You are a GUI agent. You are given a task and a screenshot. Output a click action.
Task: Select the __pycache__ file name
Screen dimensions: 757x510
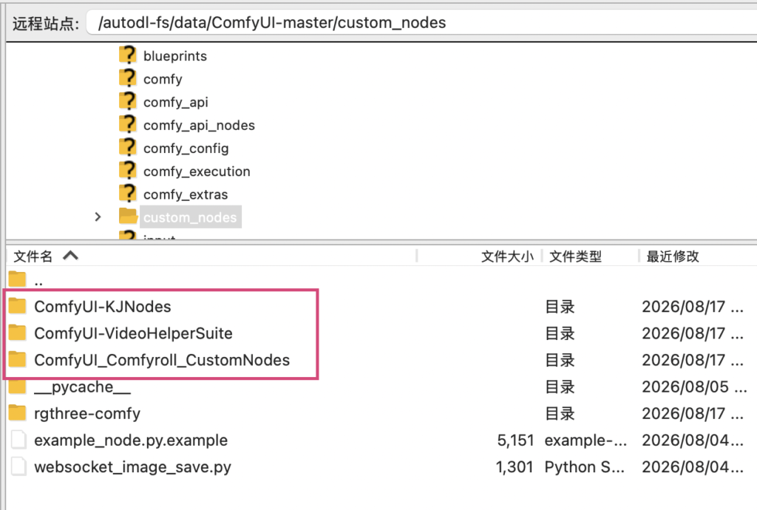click(82, 387)
